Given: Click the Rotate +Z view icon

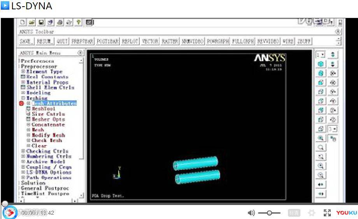Looking at the screenshot, I should pos(333,119).
